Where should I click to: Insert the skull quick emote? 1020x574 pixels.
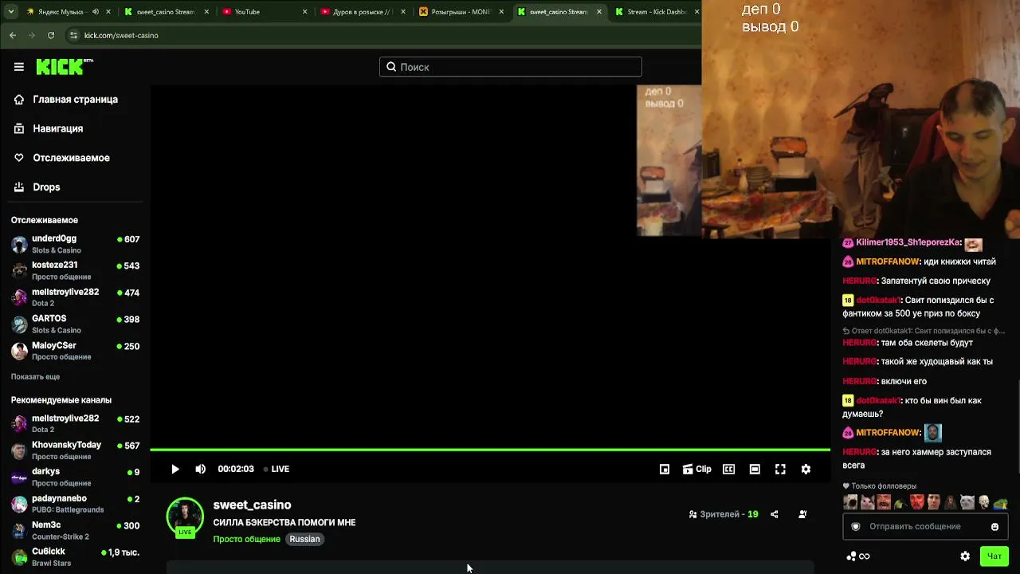pos(983,502)
